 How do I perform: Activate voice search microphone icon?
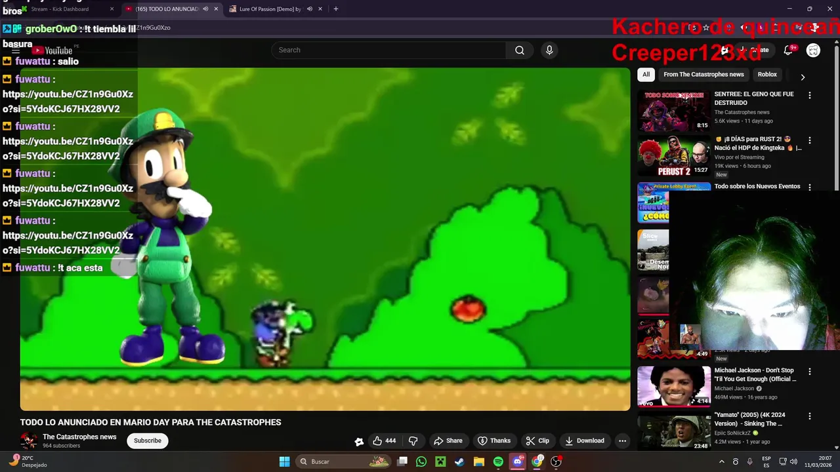point(549,50)
